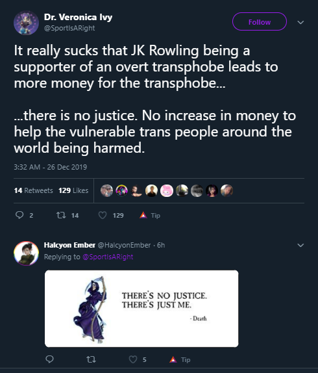Like the tweet with 129 likes
Screen dimensions: 318x373
click(x=103, y=215)
